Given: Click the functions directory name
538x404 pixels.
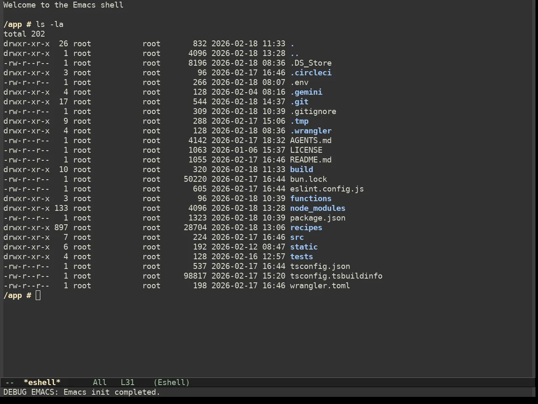Looking at the screenshot, I should [x=311, y=199].
